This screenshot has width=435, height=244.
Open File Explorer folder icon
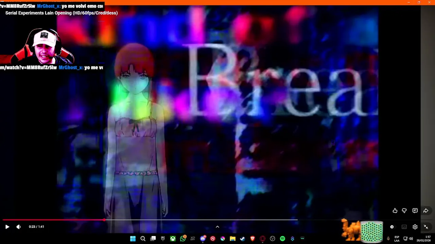click(x=232, y=239)
